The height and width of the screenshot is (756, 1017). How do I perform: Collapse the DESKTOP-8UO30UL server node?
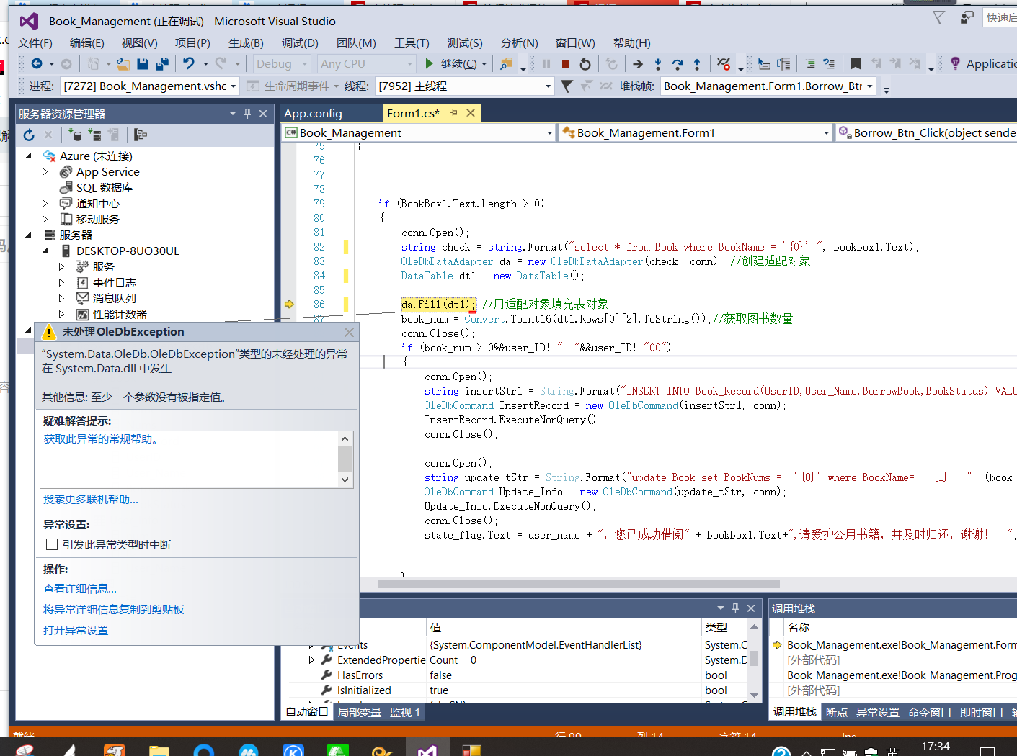coord(45,251)
